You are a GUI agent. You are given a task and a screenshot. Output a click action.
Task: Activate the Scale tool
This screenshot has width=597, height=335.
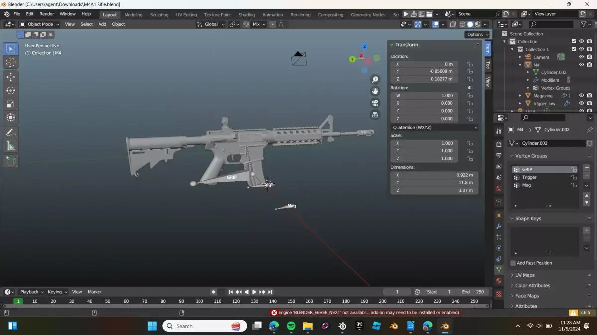(11, 104)
